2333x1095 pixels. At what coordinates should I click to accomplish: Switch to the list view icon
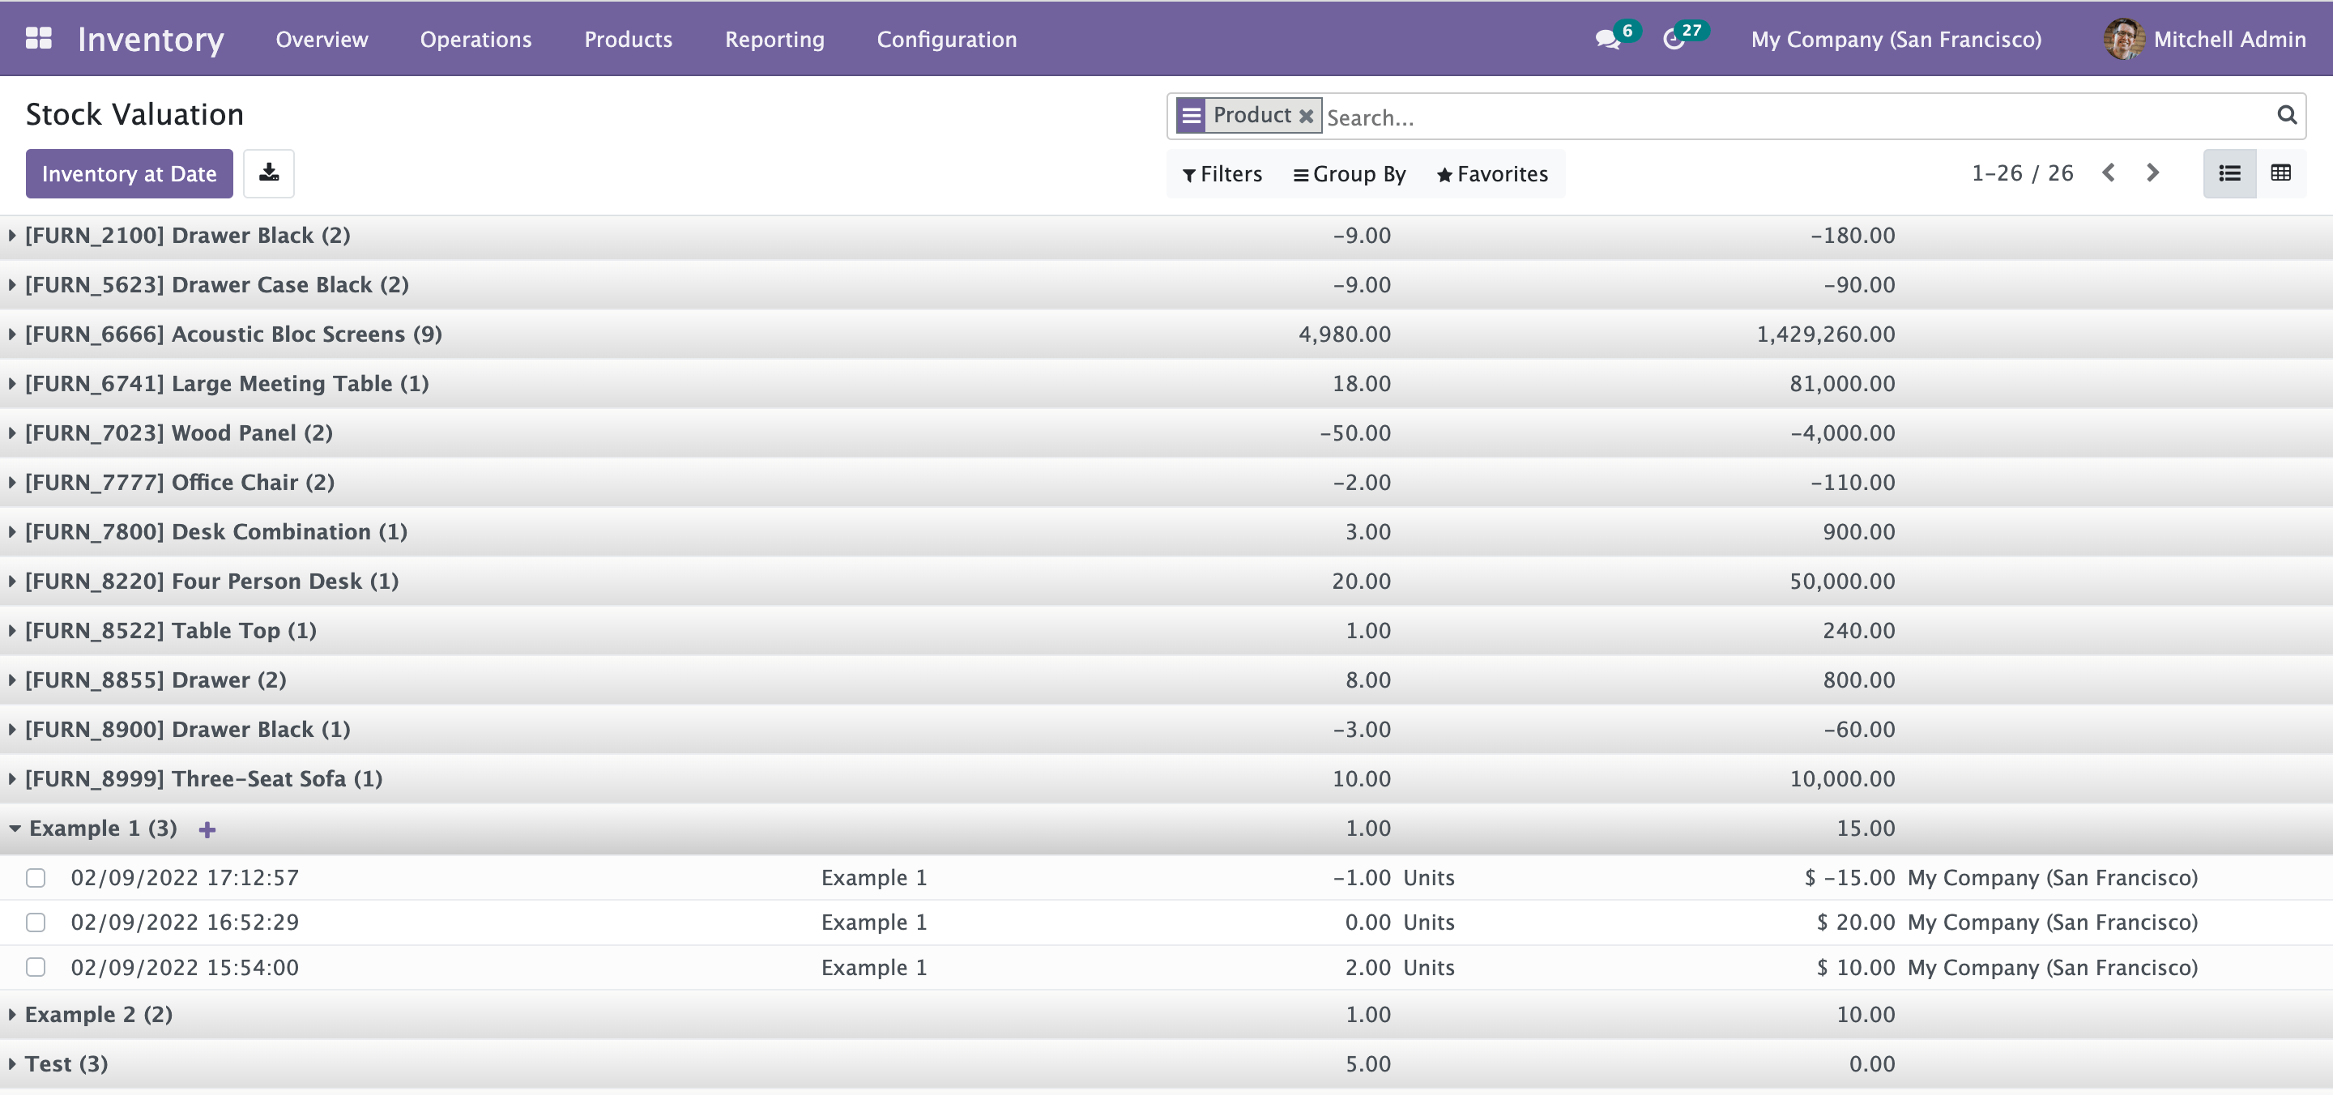click(x=2229, y=173)
